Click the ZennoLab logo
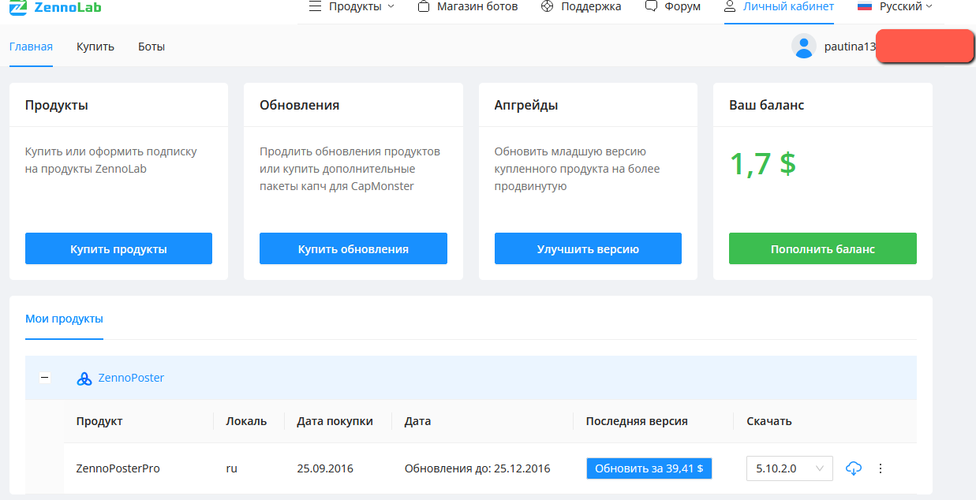The image size is (976, 500). 55,7
